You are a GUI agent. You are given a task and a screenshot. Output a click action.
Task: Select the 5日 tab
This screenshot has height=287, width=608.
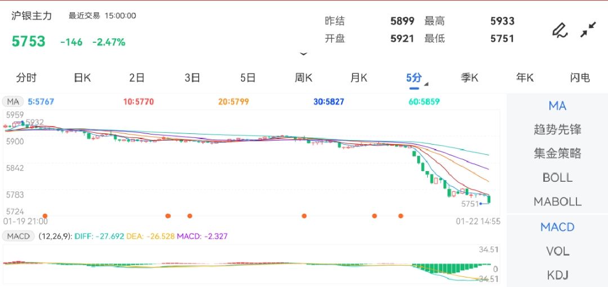[248, 78]
